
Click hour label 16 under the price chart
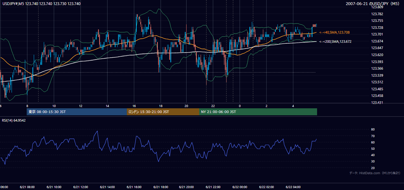[134, 106]
